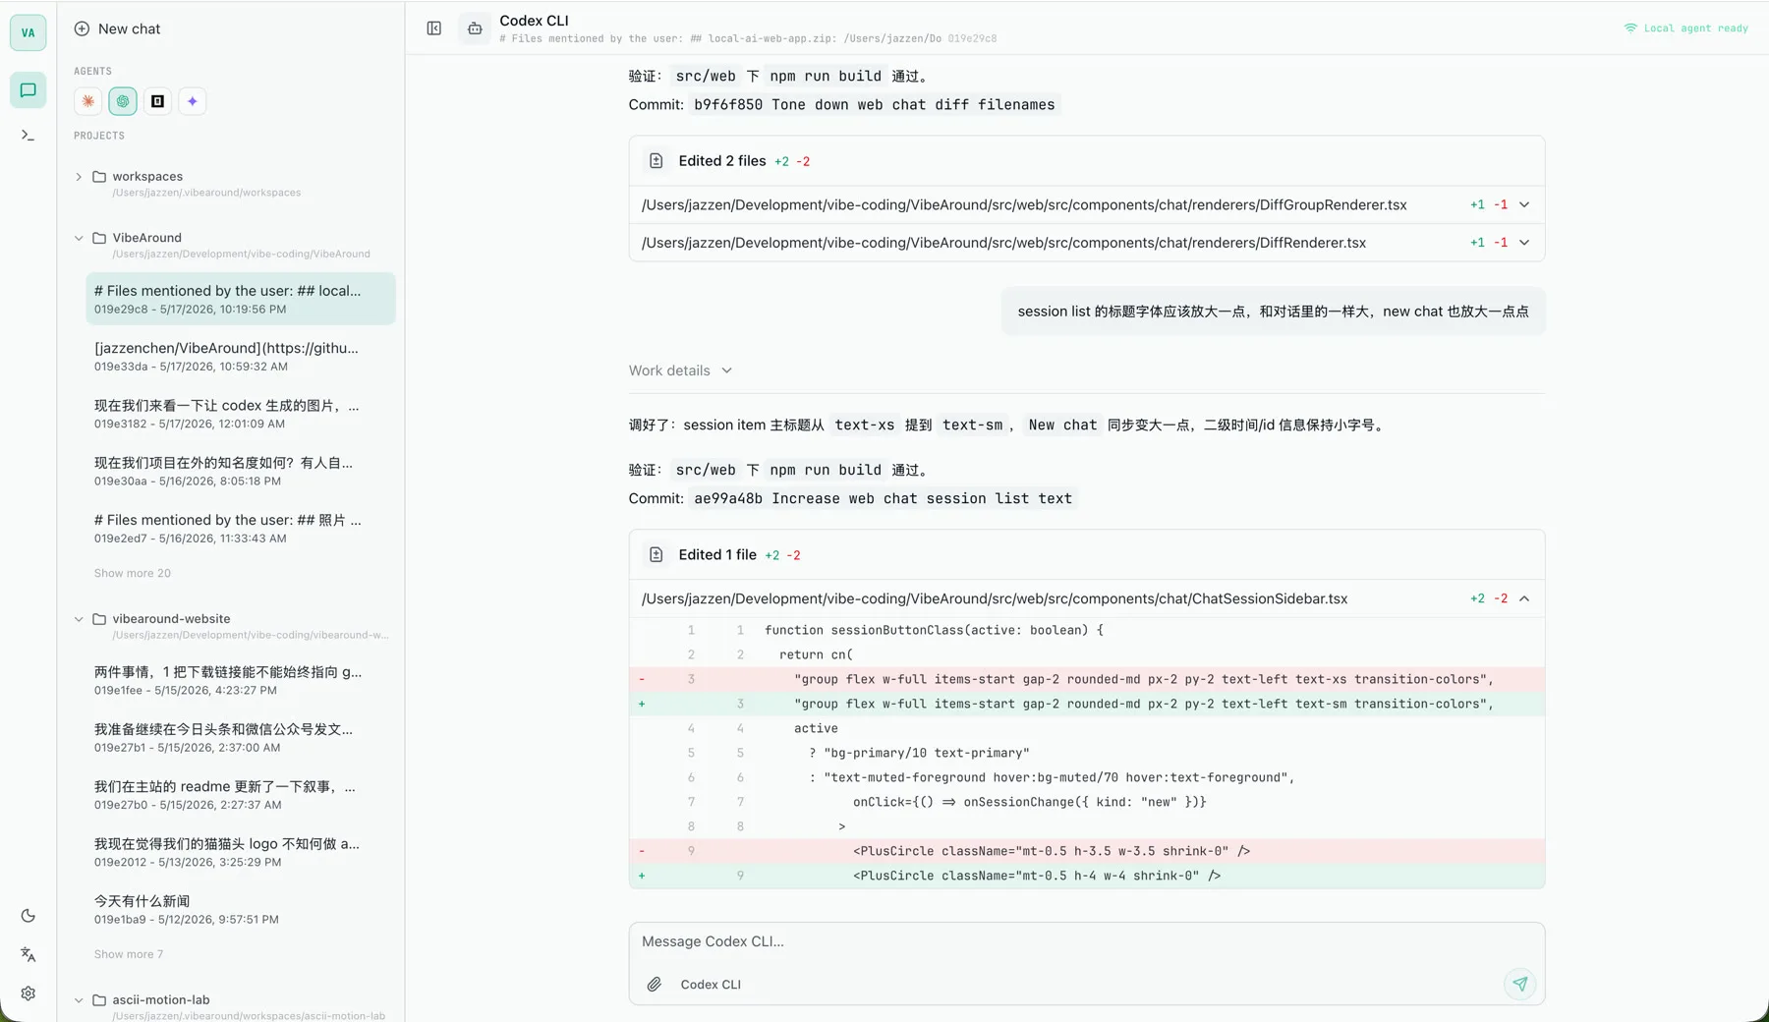This screenshot has height=1022, width=1769.
Task: Click the attachment paperclip icon
Action: [x=654, y=984]
